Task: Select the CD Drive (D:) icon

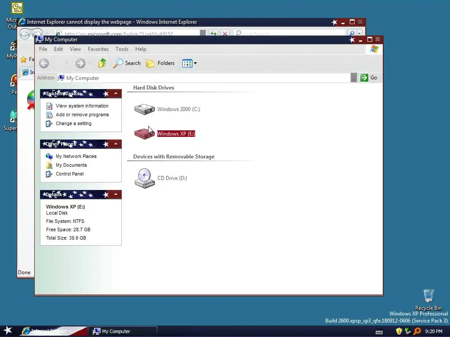Action: (144, 178)
